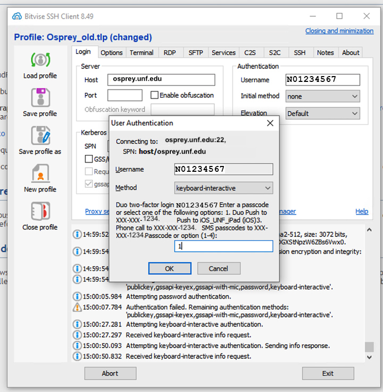Click the Save profile icon
Viewport: 383px width, 392px height.
(x=40, y=97)
